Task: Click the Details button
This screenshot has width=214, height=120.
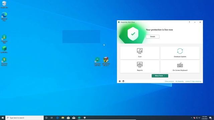Action: click(x=152, y=37)
